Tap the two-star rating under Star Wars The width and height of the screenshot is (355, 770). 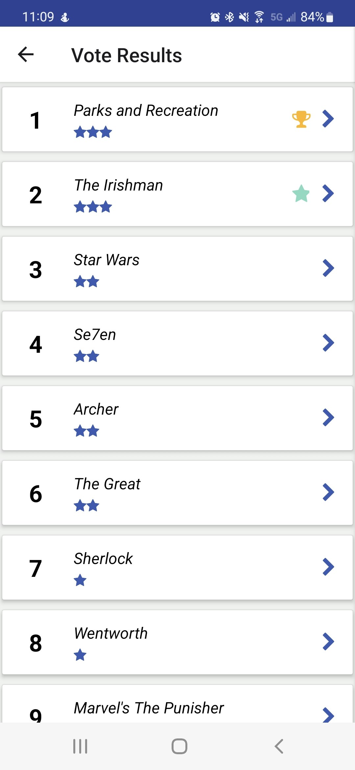[x=86, y=282]
